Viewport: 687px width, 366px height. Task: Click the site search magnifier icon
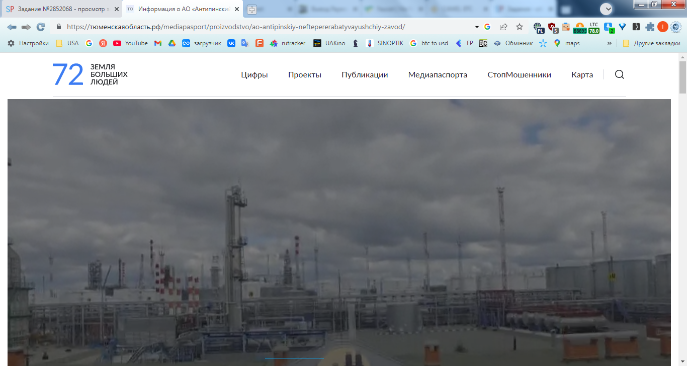[620, 74]
